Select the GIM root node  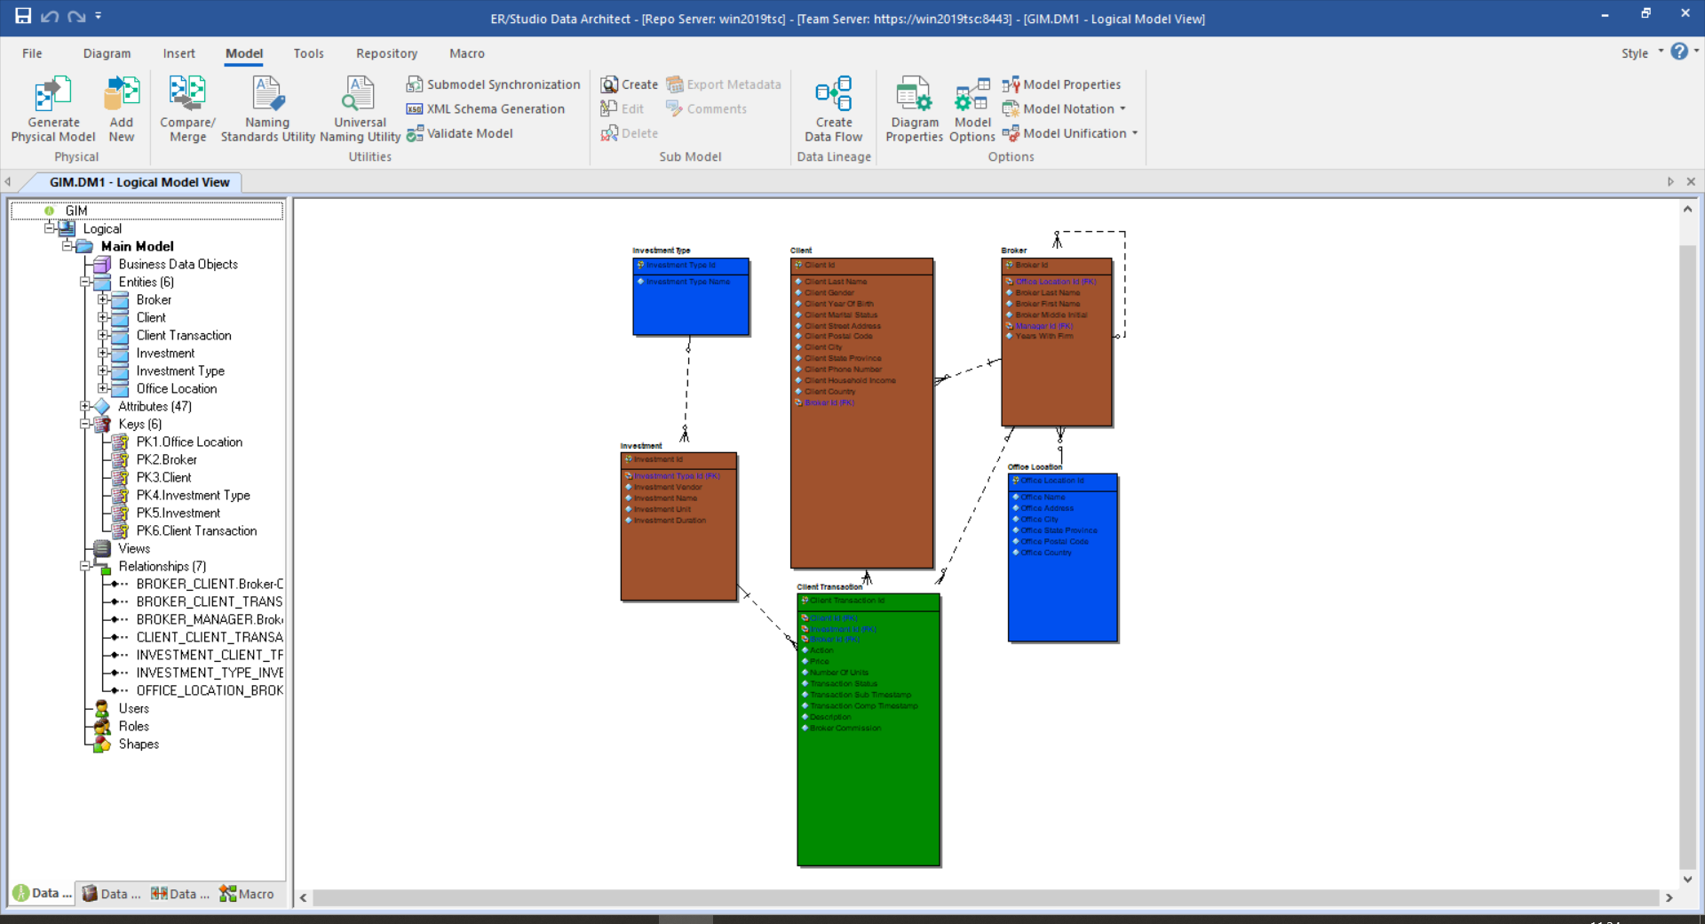[76, 211]
